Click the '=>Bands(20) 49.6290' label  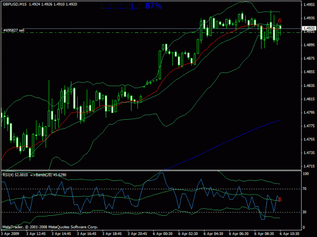48,175
